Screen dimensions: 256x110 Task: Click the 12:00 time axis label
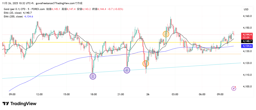pyautogui.click(x=39, y=94)
